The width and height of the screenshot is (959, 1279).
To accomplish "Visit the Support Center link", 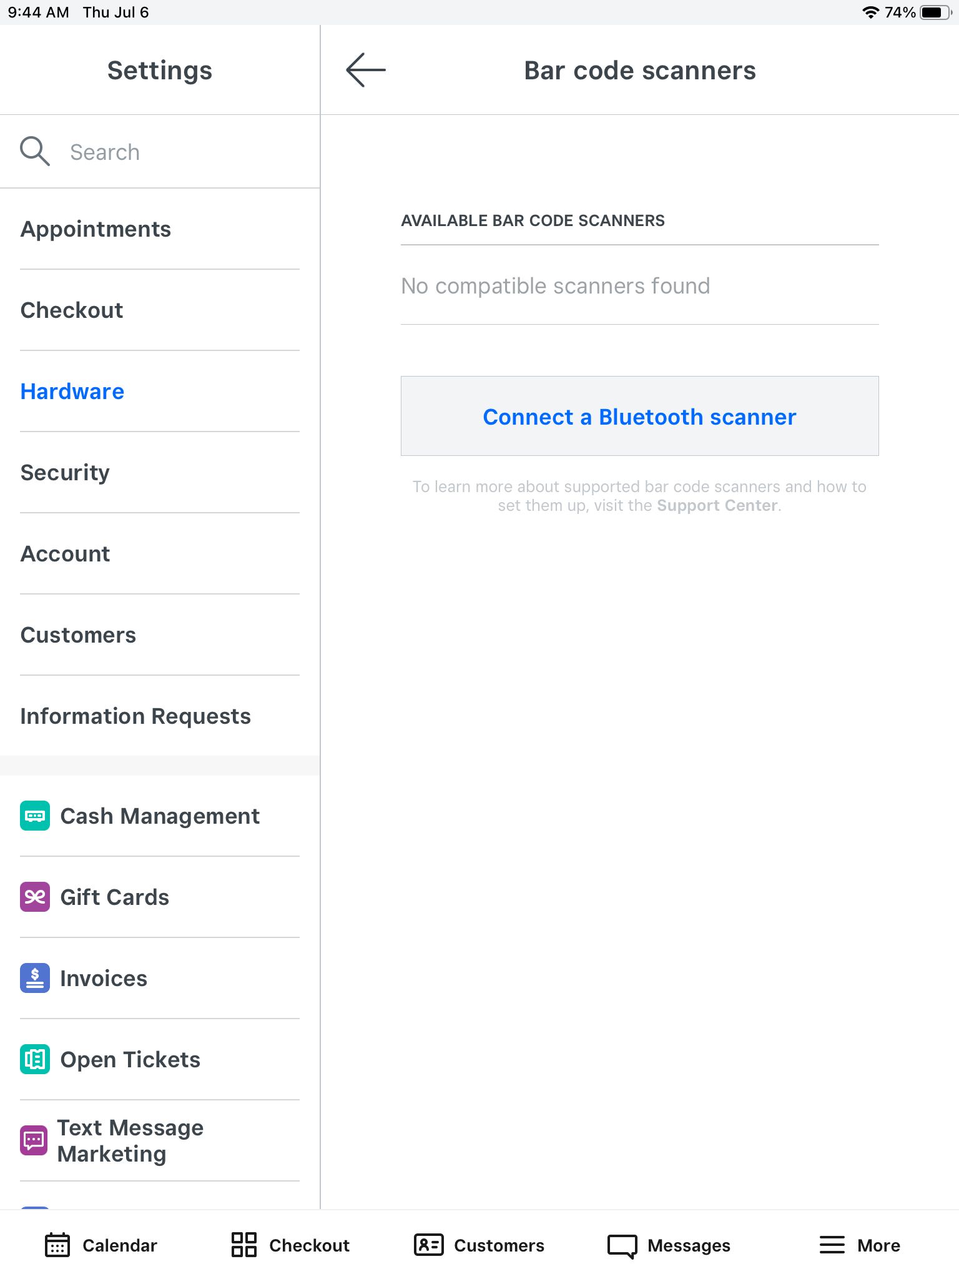I will tap(717, 505).
